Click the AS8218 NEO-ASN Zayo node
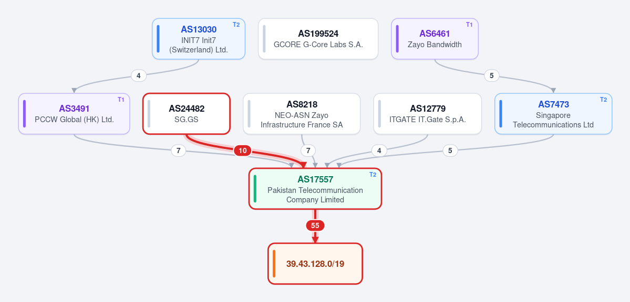Image resolution: width=630 pixels, height=302 pixels. pos(302,114)
